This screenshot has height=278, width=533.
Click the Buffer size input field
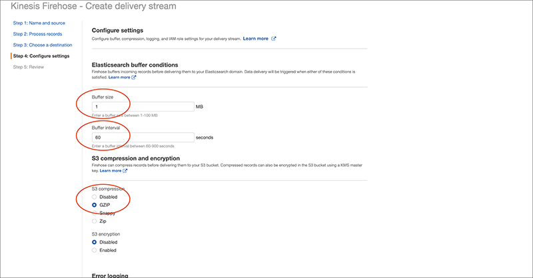[142, 106]
